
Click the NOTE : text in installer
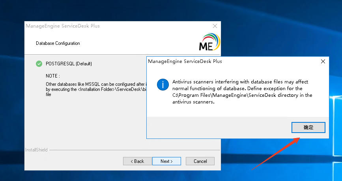coord(53,76)
